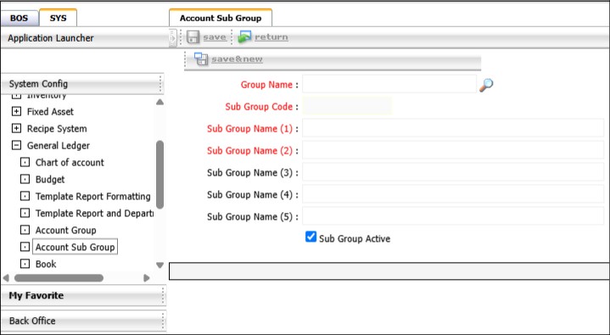This screenshot has width=610, height=335.
Task: Switch to the BOS tab
Action: tap(19, 19)
